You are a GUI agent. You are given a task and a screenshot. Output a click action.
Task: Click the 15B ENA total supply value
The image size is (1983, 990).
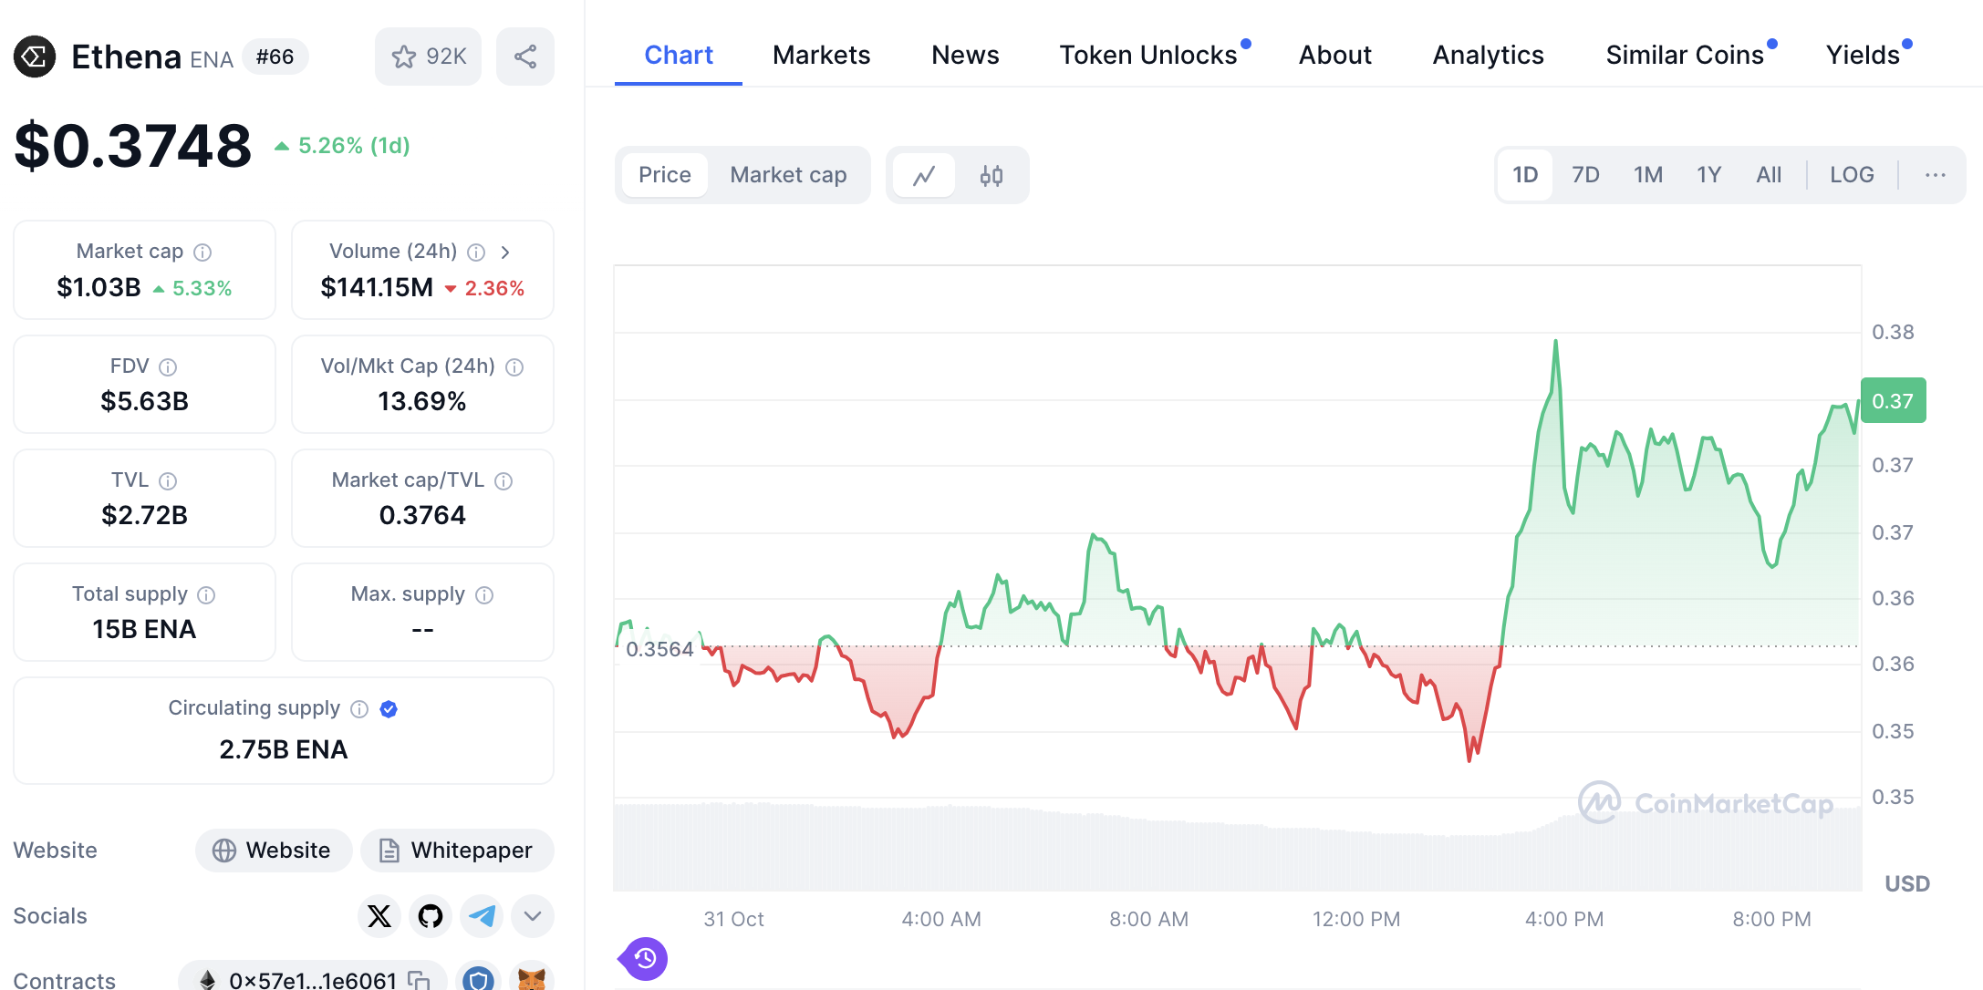tap(144, 629)
